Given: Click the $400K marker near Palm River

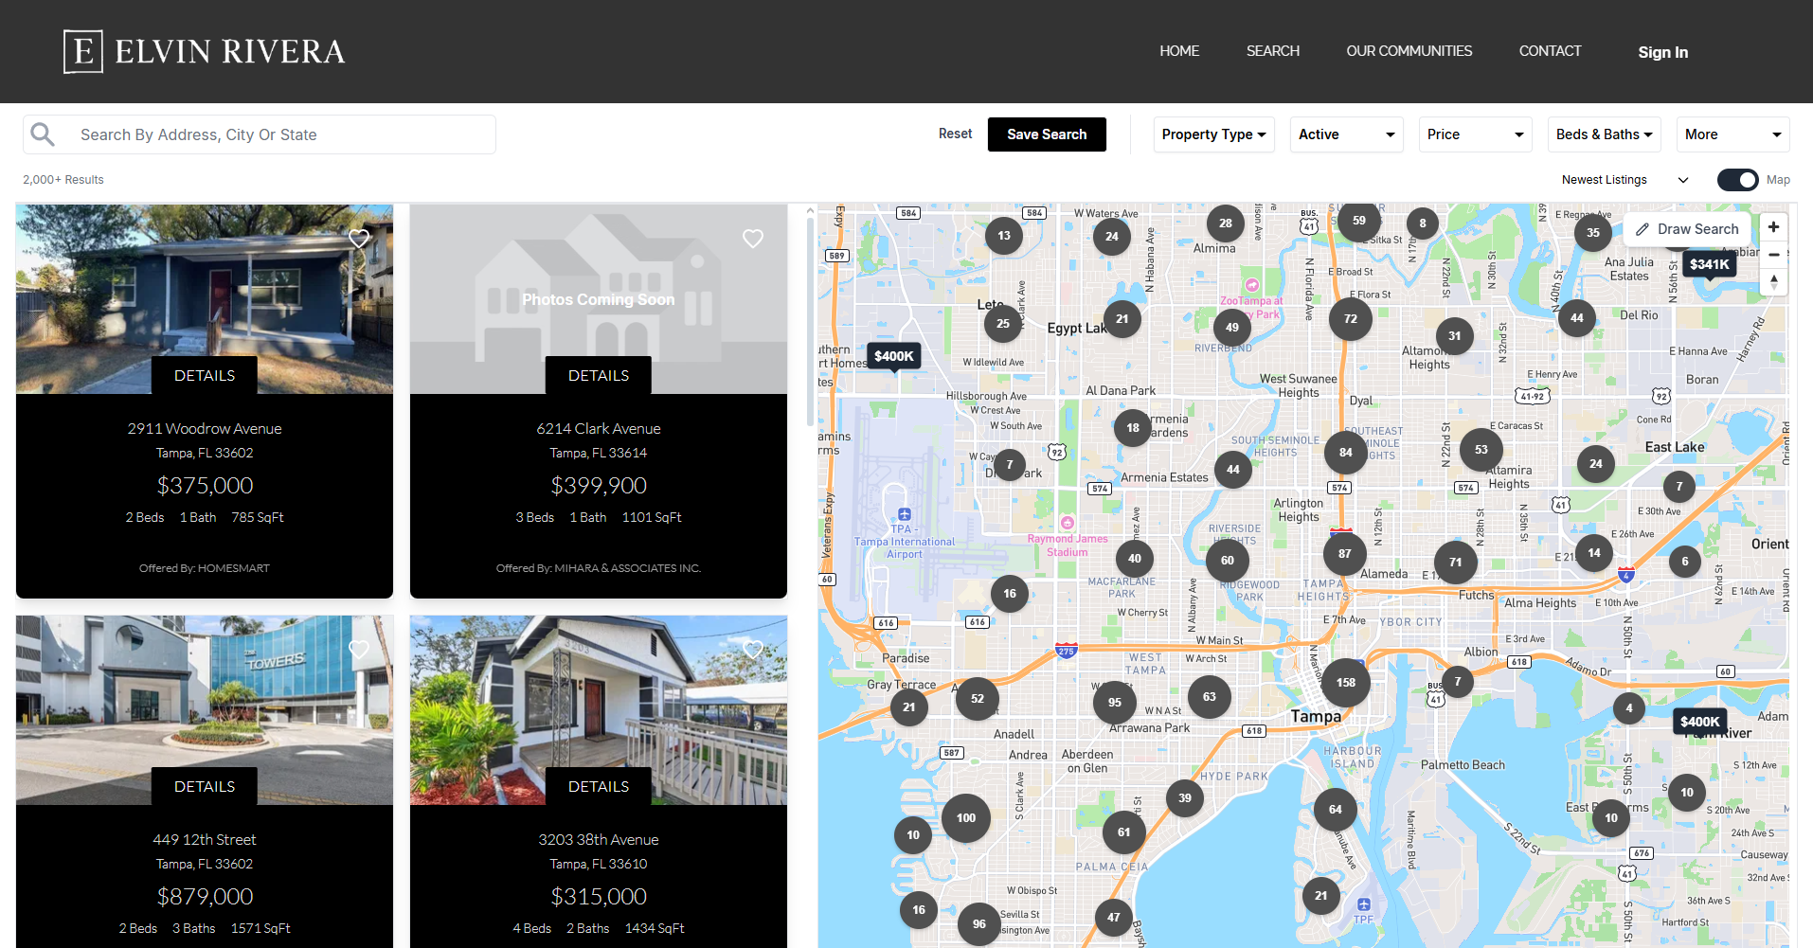Looking at the screenshot, I should 1699,722.
